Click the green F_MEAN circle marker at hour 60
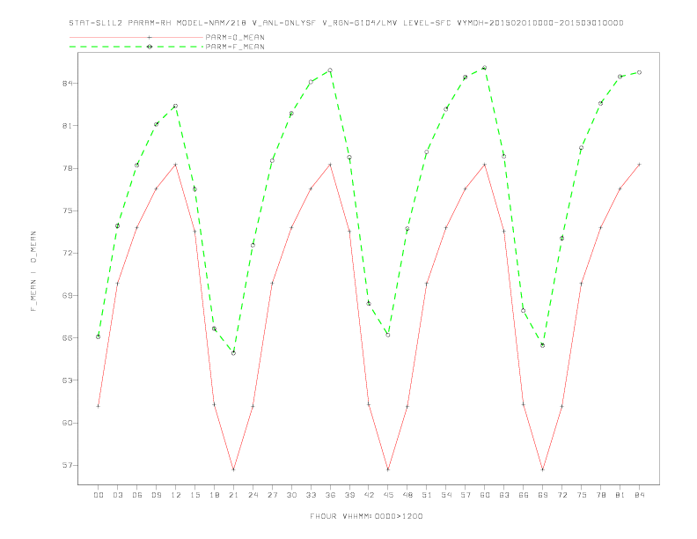Screen dimensions: 697x539 (x=485, y=68)
